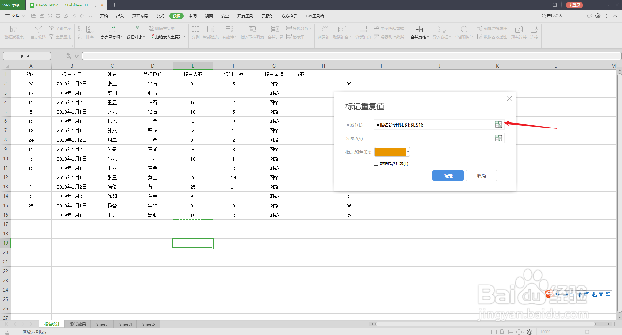Click the fx insert function icon

(77, 56)
